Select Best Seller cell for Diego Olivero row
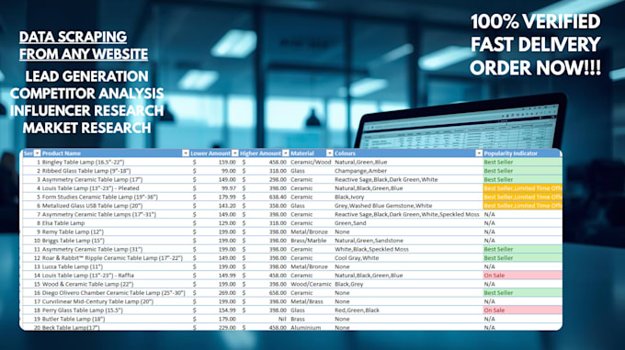Screen dimensions: 625x350 [522, 293]
